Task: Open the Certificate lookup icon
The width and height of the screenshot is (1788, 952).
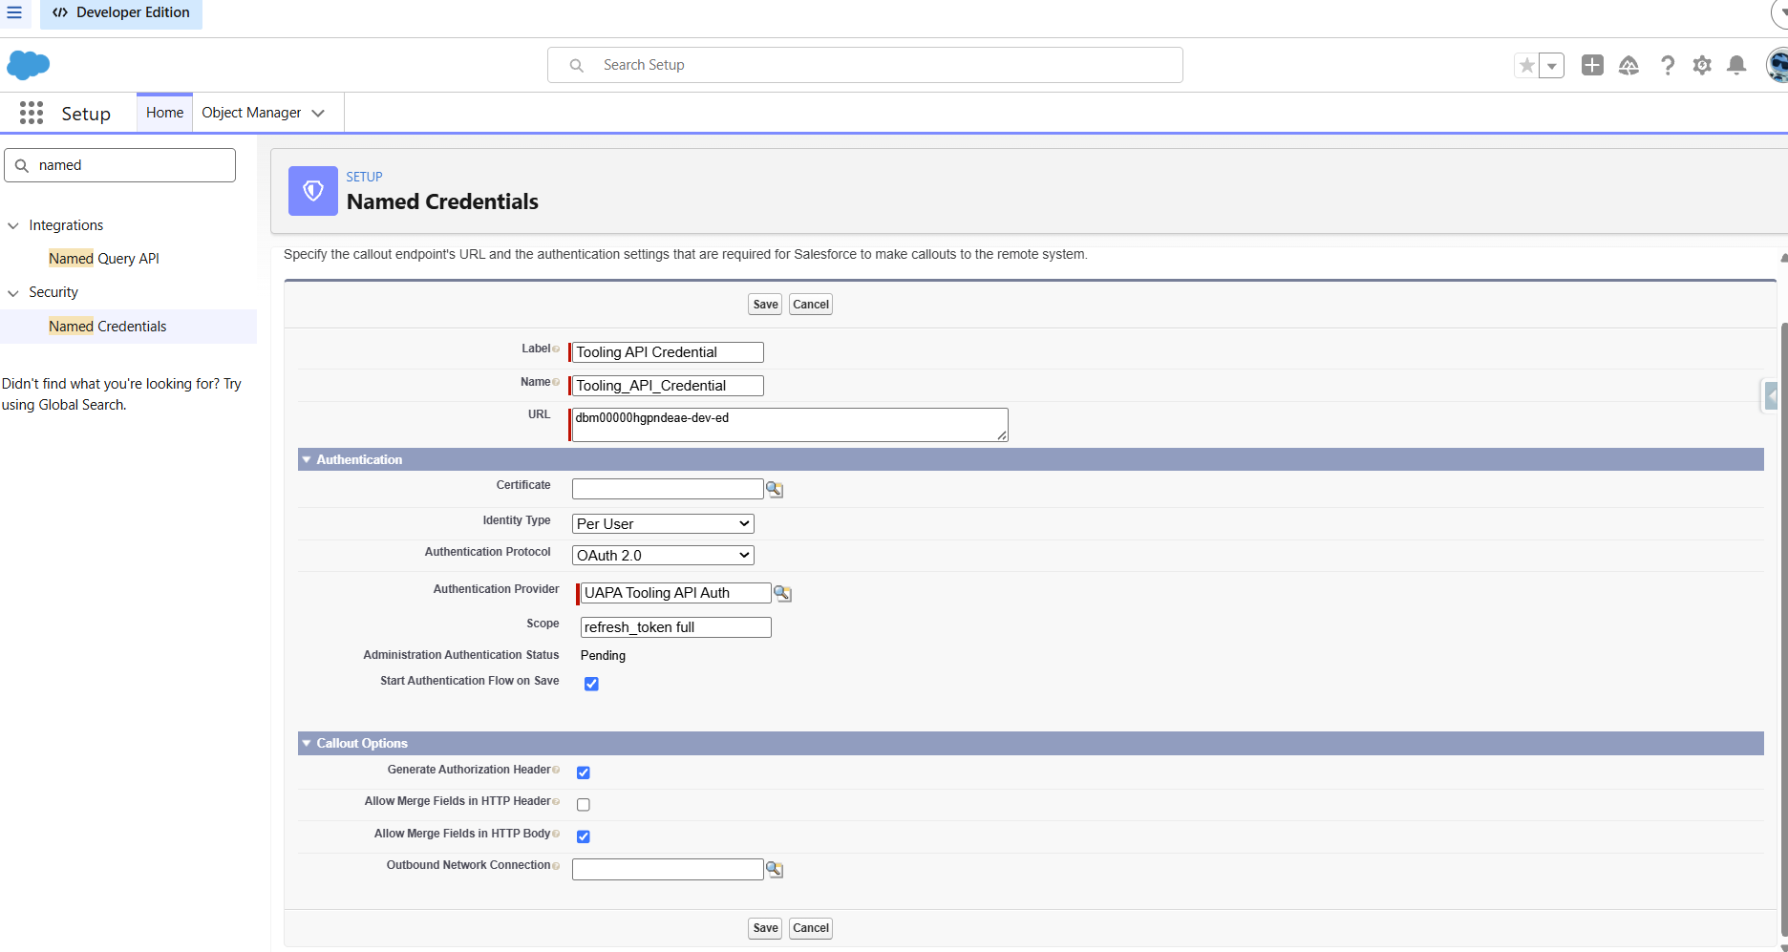Action: [775, 489]
